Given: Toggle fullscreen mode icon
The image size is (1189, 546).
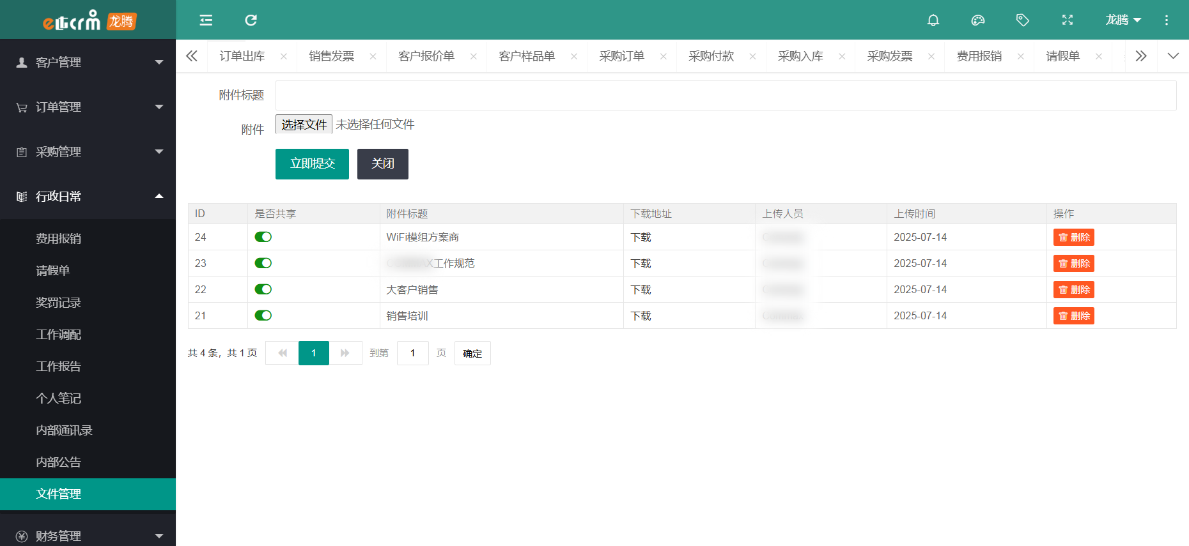Looking at the screenshot, I should tap(1067, 20).
